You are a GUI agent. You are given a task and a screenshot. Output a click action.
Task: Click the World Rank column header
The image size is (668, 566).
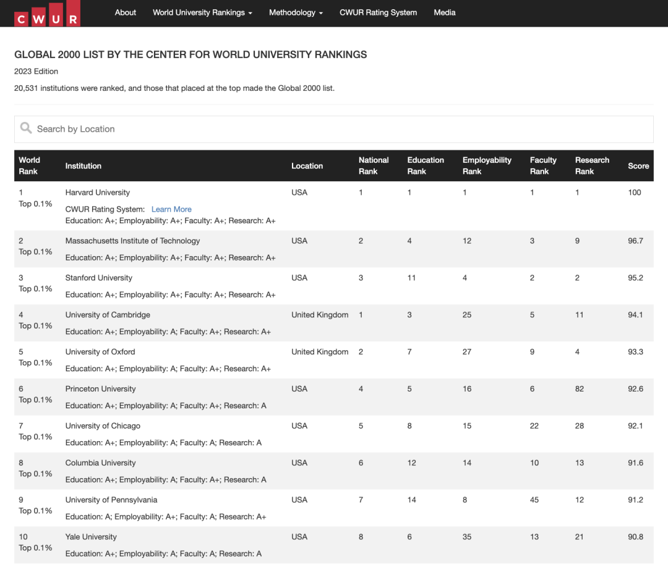click(30, 166)
